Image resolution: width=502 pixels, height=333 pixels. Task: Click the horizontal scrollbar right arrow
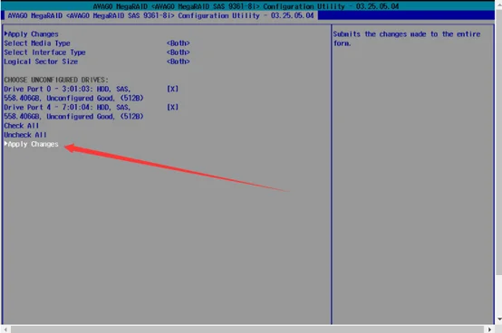489,329
